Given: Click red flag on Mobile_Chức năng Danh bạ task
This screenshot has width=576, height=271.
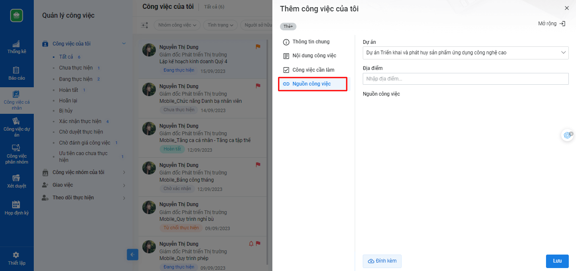Looking at the screenshot, I should [x=258, y=86].
